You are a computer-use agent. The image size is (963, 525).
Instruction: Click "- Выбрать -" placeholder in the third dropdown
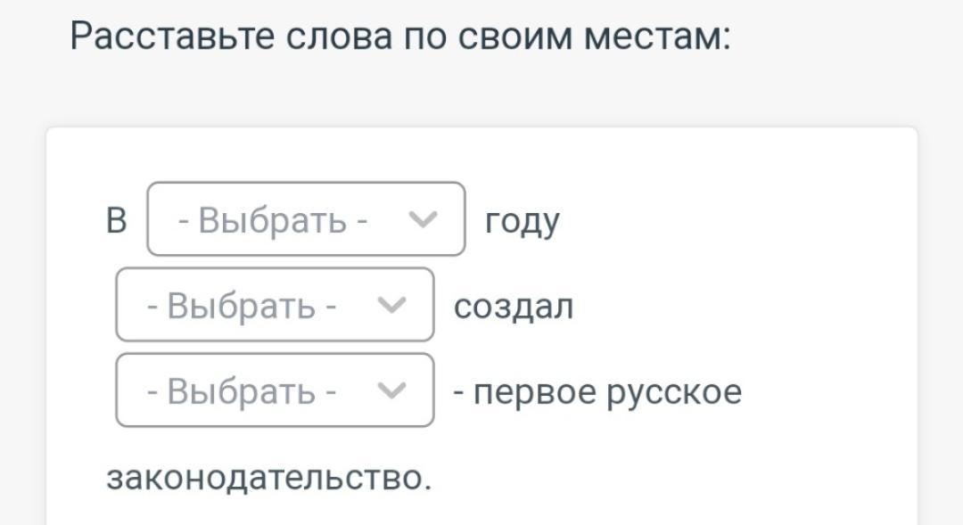click(x=242, y=391)
